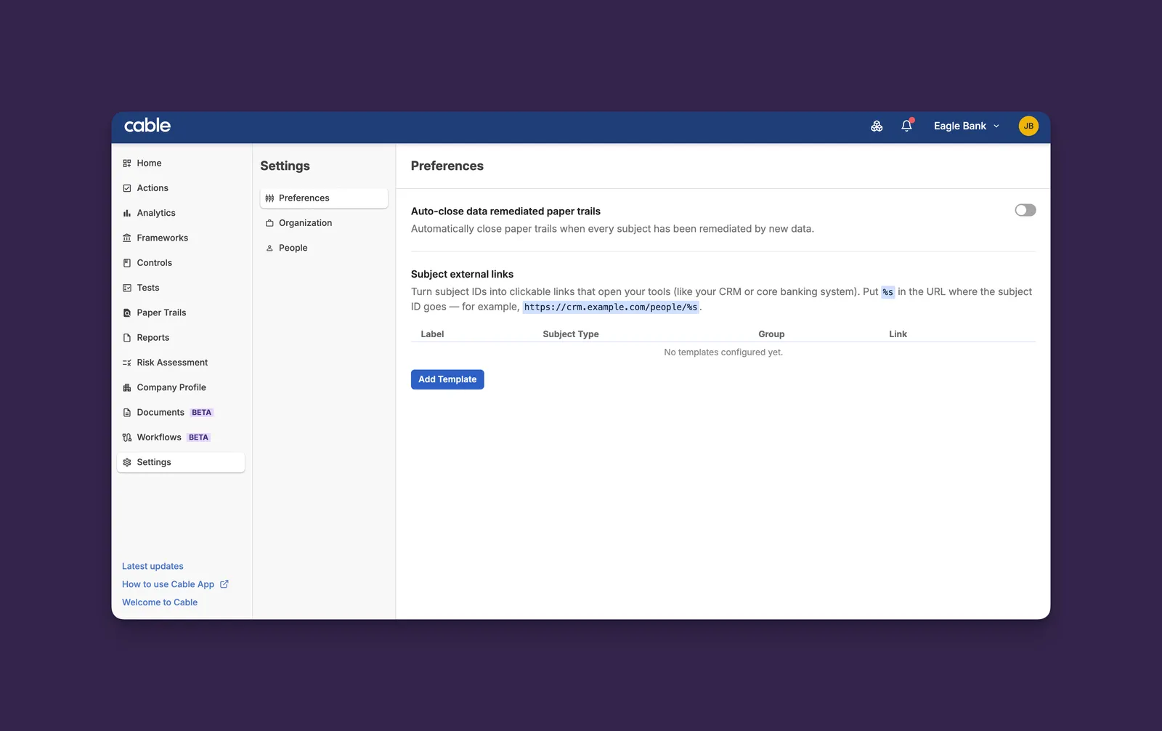This screenshot has height=731, width=1162.
Task: Open the Preferences settings tab
Action: 324,198
